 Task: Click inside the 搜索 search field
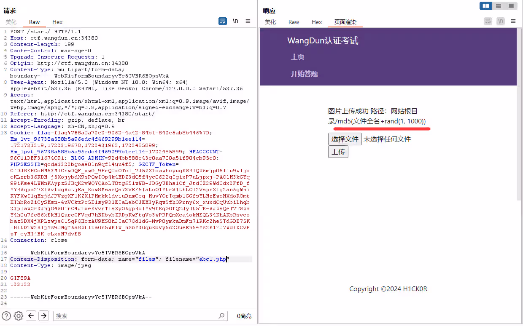point(135,316)
